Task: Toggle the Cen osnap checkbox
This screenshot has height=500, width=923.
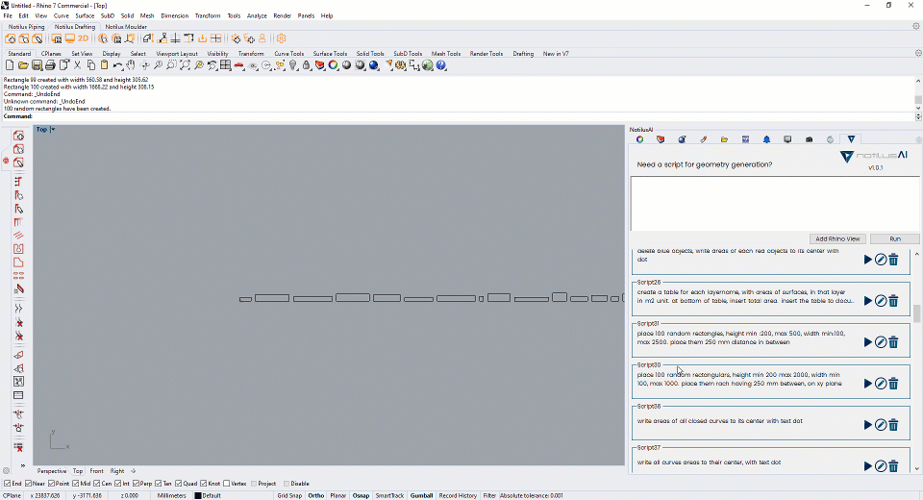Action: [x=97, y=484]
